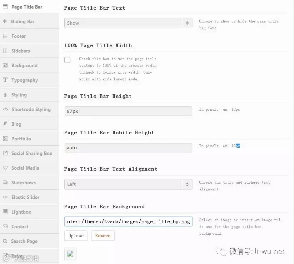This screenshot has width=294, height=264.
Task: Click the arrows on the Show select box
Action: (187, 23)
